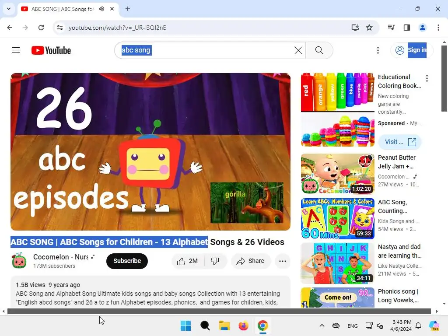Open options for Educational Coloring Book ad
The width and height of the screenshot is (448, 336).
click(x=427, y=78)
